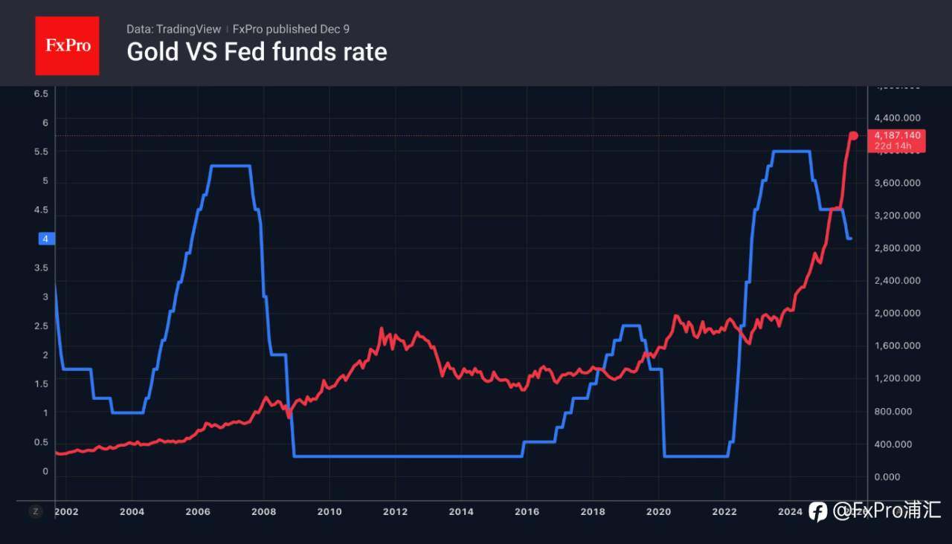Click the 2012 year label on time axis

click(395, 511)
